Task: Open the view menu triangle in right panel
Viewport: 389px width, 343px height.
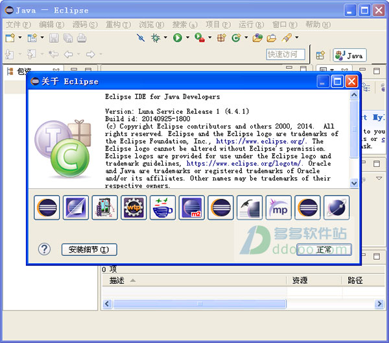Action: (379, 179)
